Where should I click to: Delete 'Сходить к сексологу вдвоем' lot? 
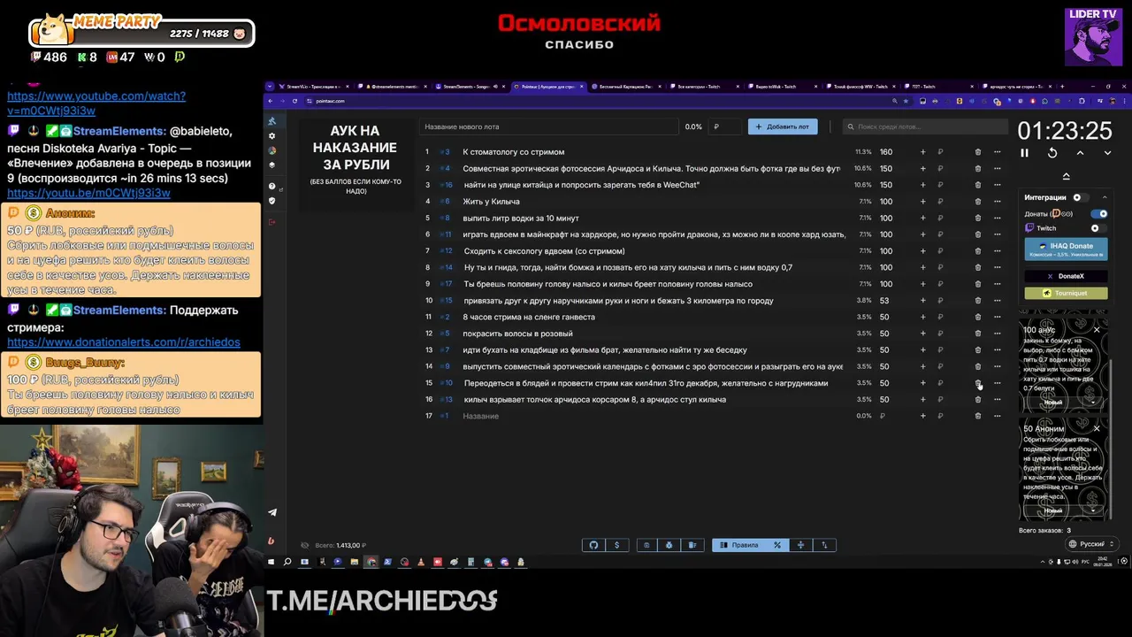pos(977,251)
